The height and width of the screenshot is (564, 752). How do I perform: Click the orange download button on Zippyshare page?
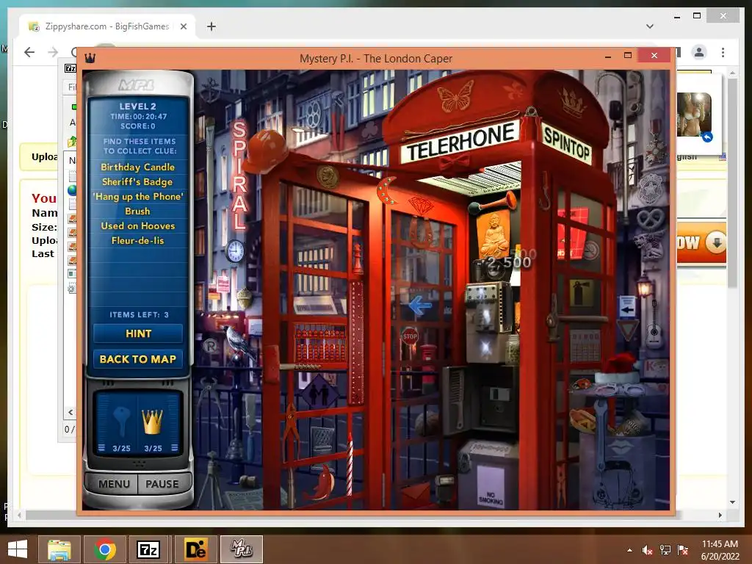coord(701,242)
